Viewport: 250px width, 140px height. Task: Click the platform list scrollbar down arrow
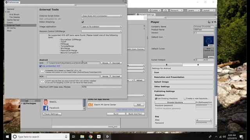84,109
